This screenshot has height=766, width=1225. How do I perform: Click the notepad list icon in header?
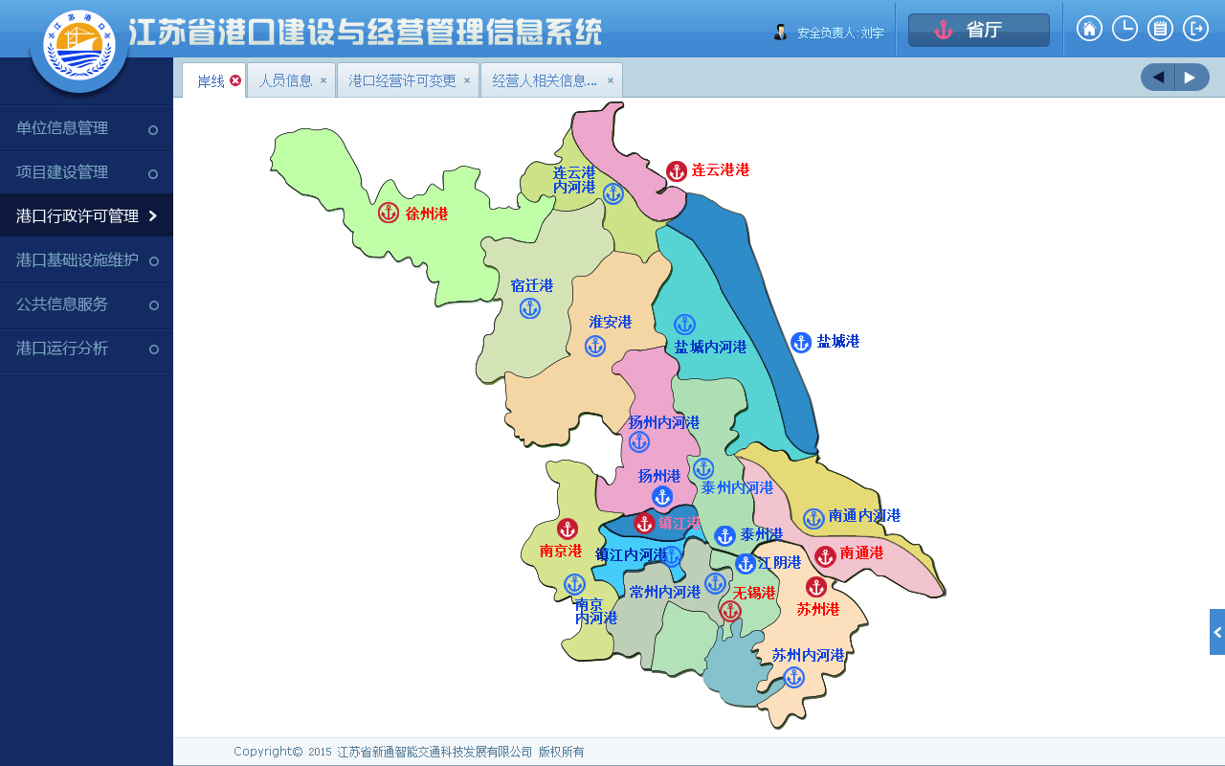click(1160, 29)
